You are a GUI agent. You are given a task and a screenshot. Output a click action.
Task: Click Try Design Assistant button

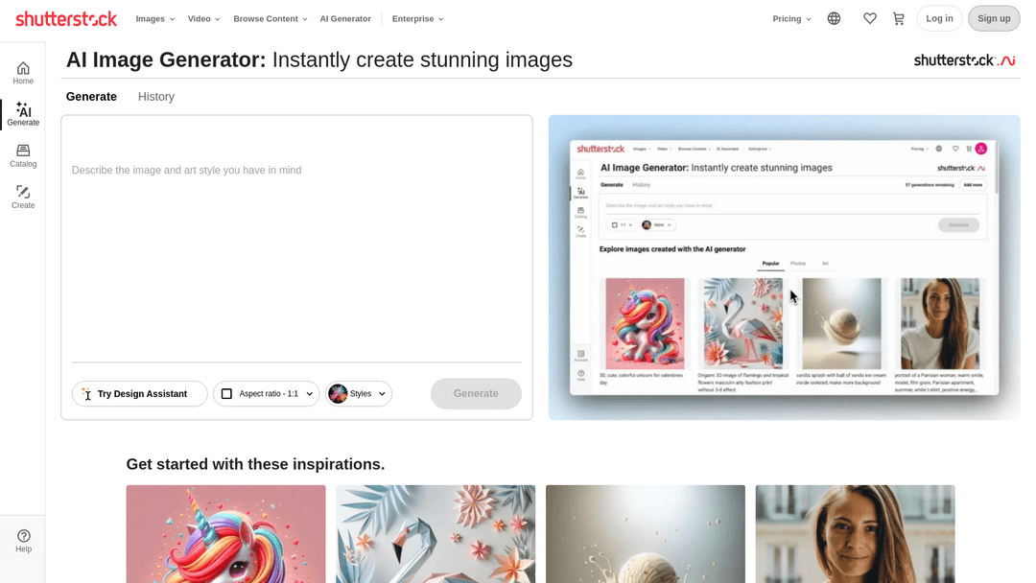[139, 393]
